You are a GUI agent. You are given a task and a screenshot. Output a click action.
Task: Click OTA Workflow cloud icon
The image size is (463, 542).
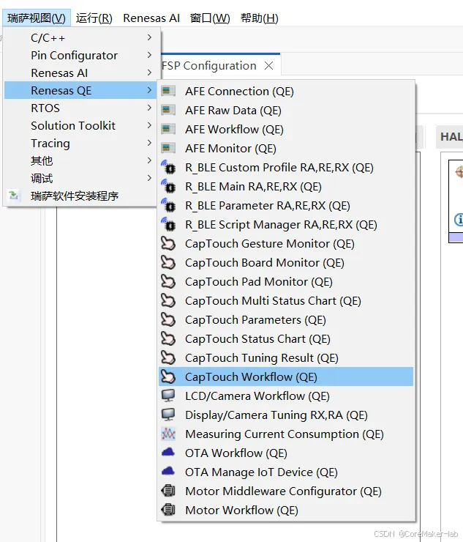pos(168,452)
